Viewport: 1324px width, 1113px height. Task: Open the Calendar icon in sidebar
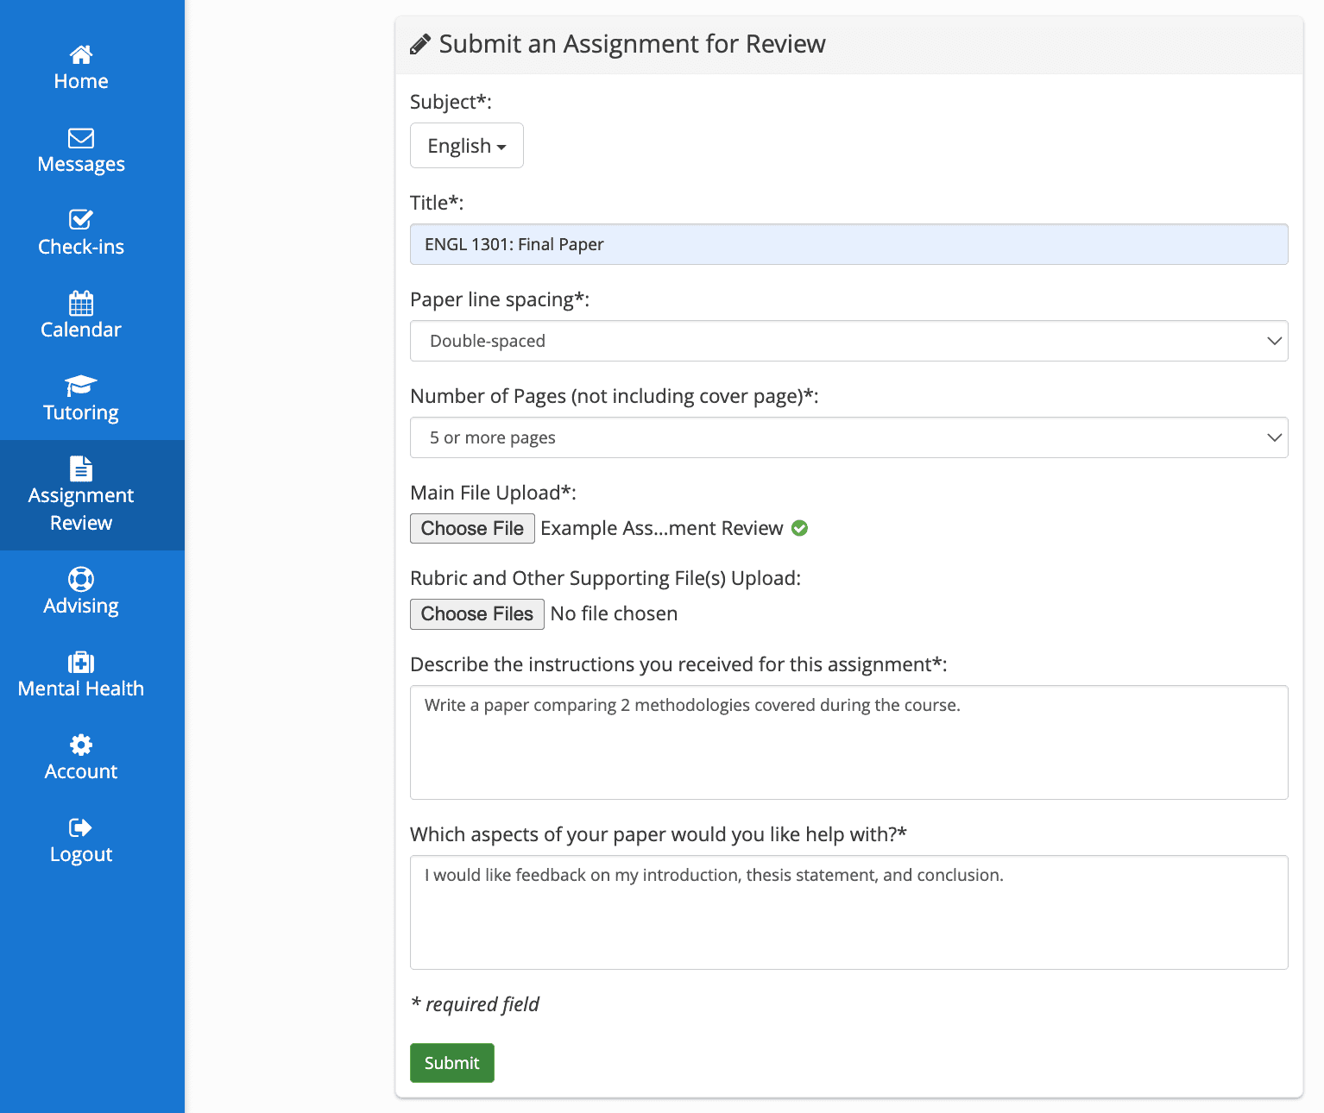(81, 303)
